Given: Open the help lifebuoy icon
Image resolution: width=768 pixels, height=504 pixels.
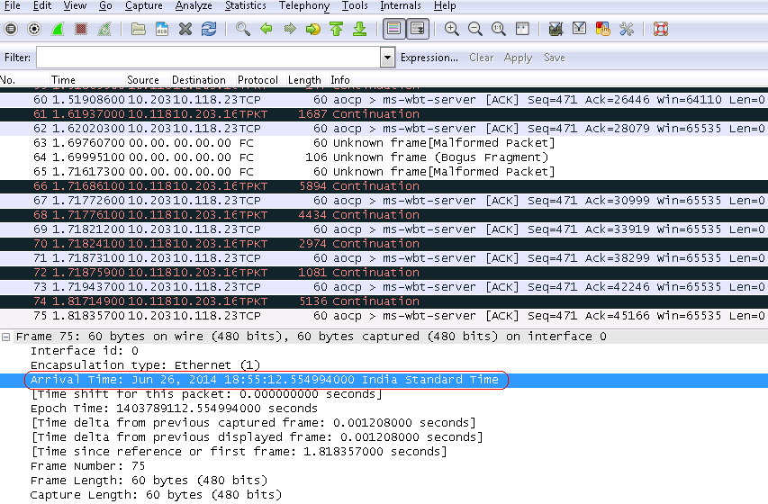Looking at the screenshot, I should 661,29.
